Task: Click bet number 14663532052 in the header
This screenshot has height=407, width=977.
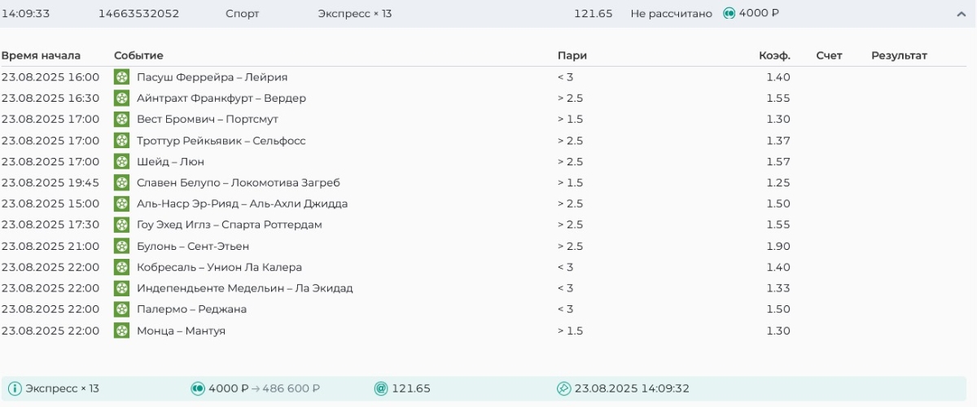Action: pos(138,14)
